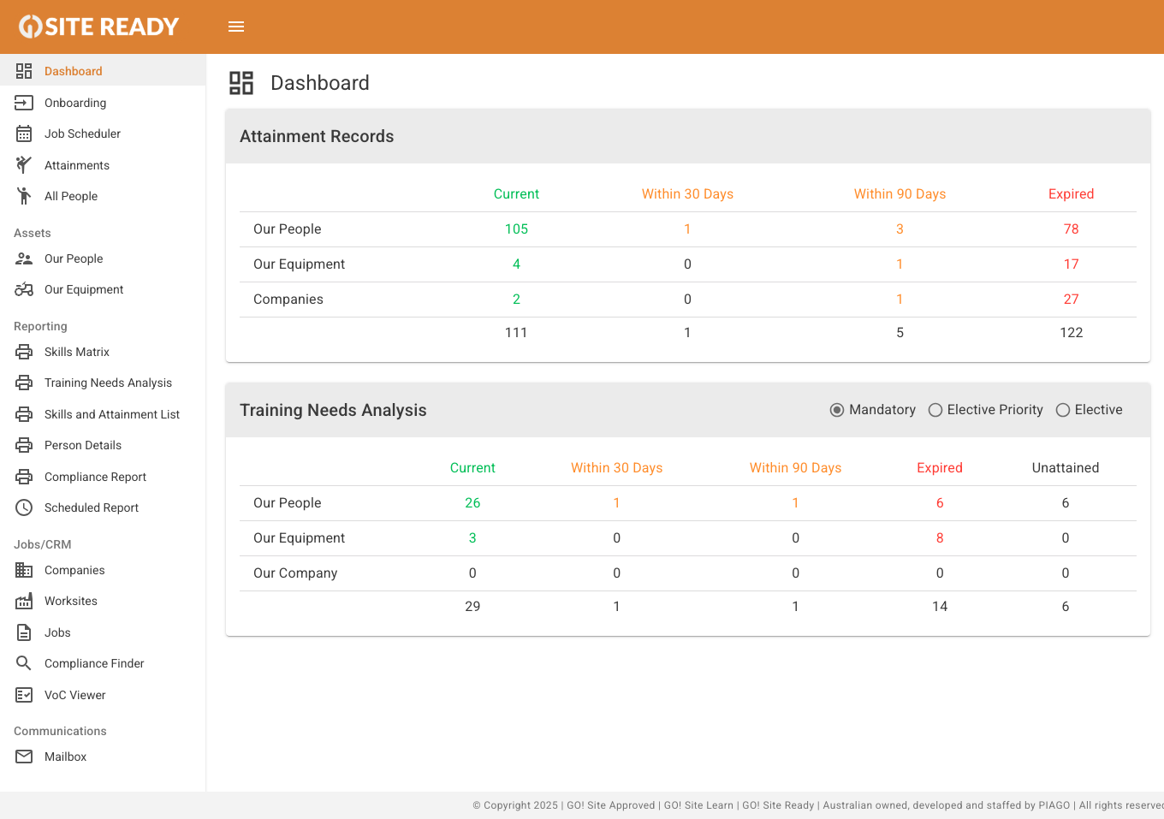Navigate to All People
This screenshot has height=819, width=1164.
tap(103, 196)
